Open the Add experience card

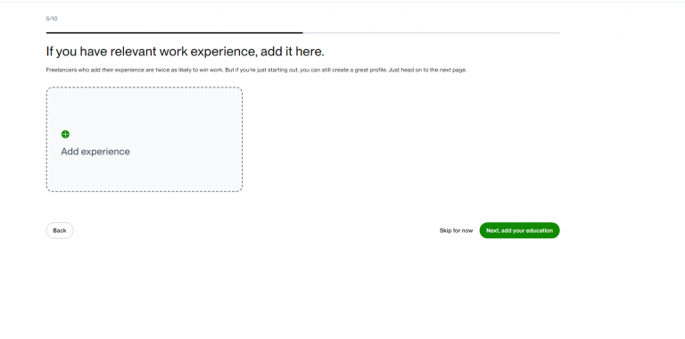click(144, 139)
